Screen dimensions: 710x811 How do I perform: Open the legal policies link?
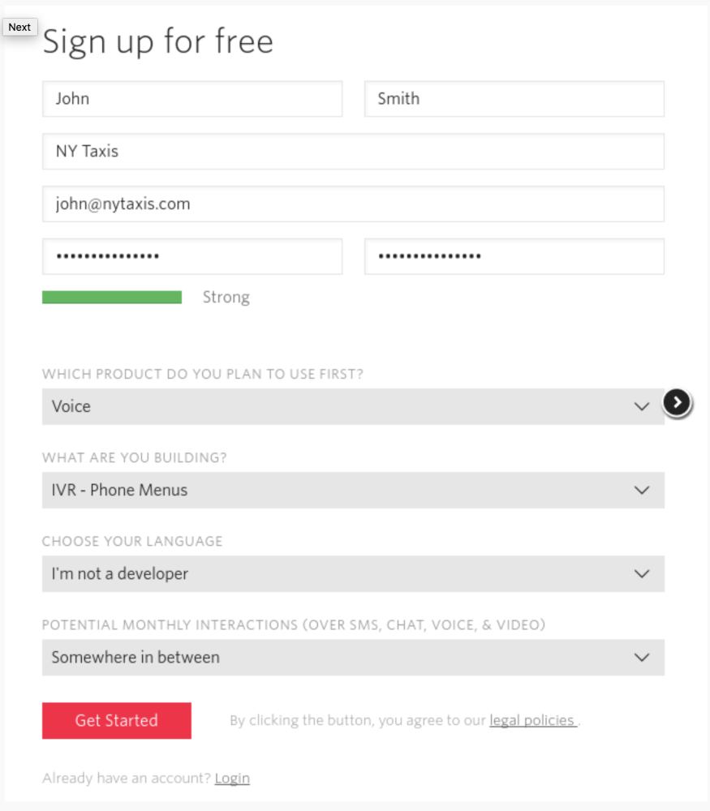pyautogui.click(x=532, y=720)
